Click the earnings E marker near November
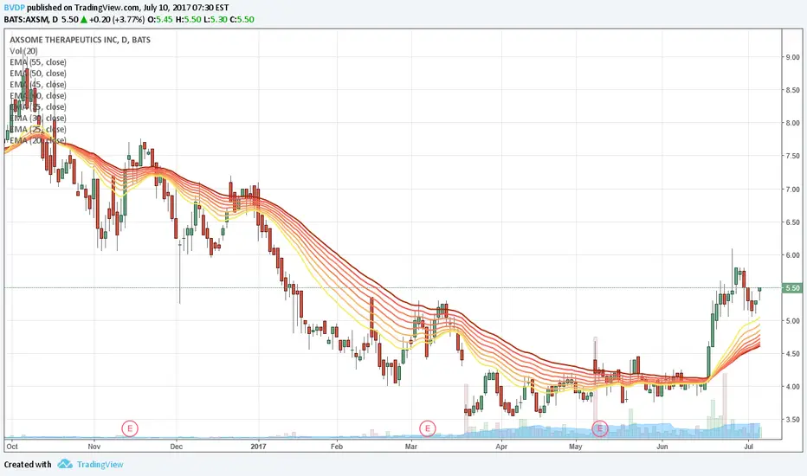Viewport: 807px width, 476px height. click(130, 428)
